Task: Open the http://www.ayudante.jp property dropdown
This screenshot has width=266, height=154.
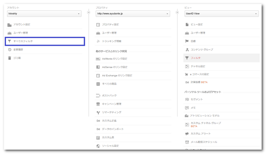Action: pos(133,13)
